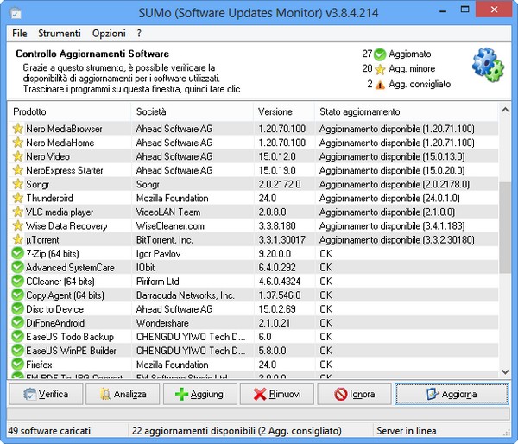This screenshot has height=444, width=518.
Task: Click the Ignora button
Action: [x=355, y=394]
